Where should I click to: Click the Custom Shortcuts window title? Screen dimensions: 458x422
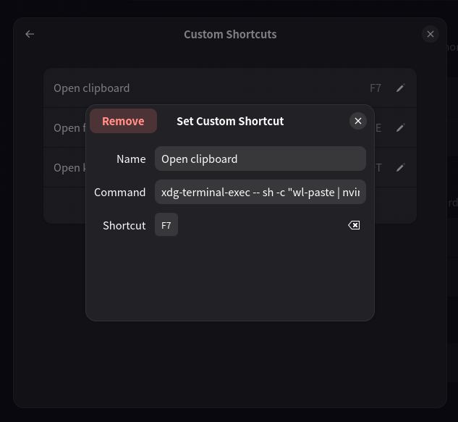point(230,34)
